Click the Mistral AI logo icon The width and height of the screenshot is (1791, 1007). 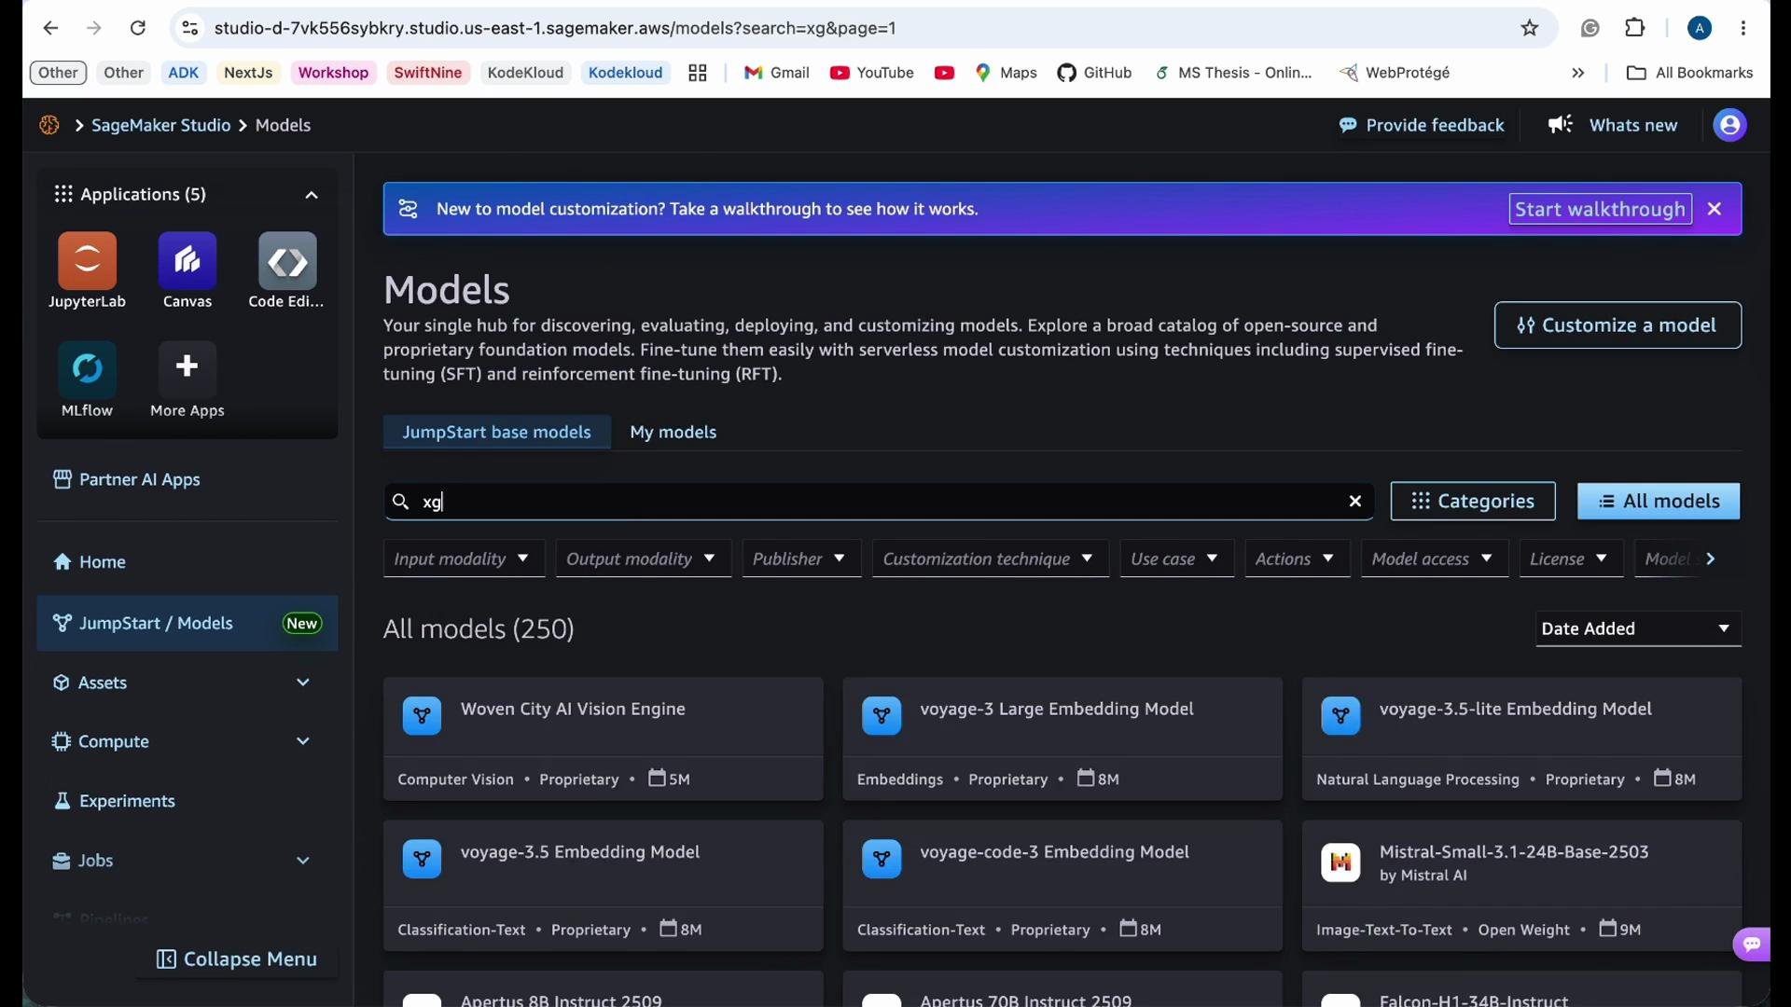(x=1340, y=862)
